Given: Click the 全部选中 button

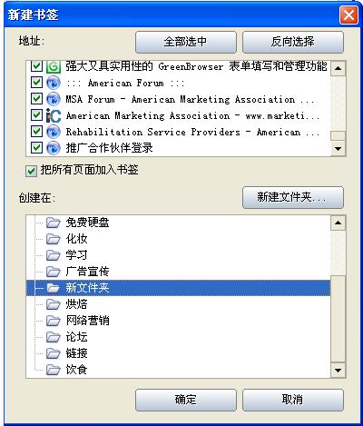Looking at the screenshot, I should pos(186,42).
